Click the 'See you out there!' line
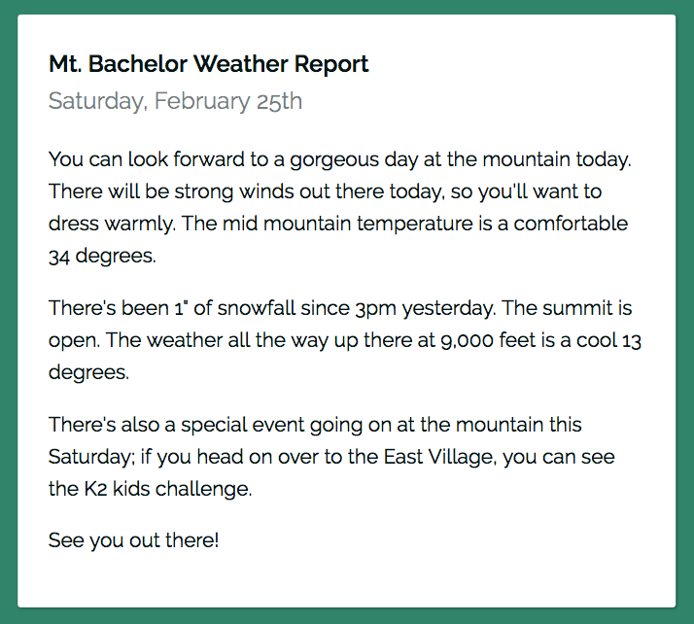The image size is (694, 624). click(134, 540)
